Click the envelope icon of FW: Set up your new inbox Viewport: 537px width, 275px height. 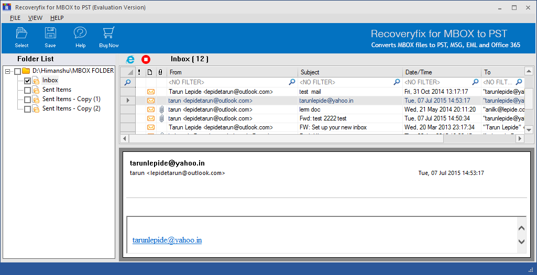[151, 127]
